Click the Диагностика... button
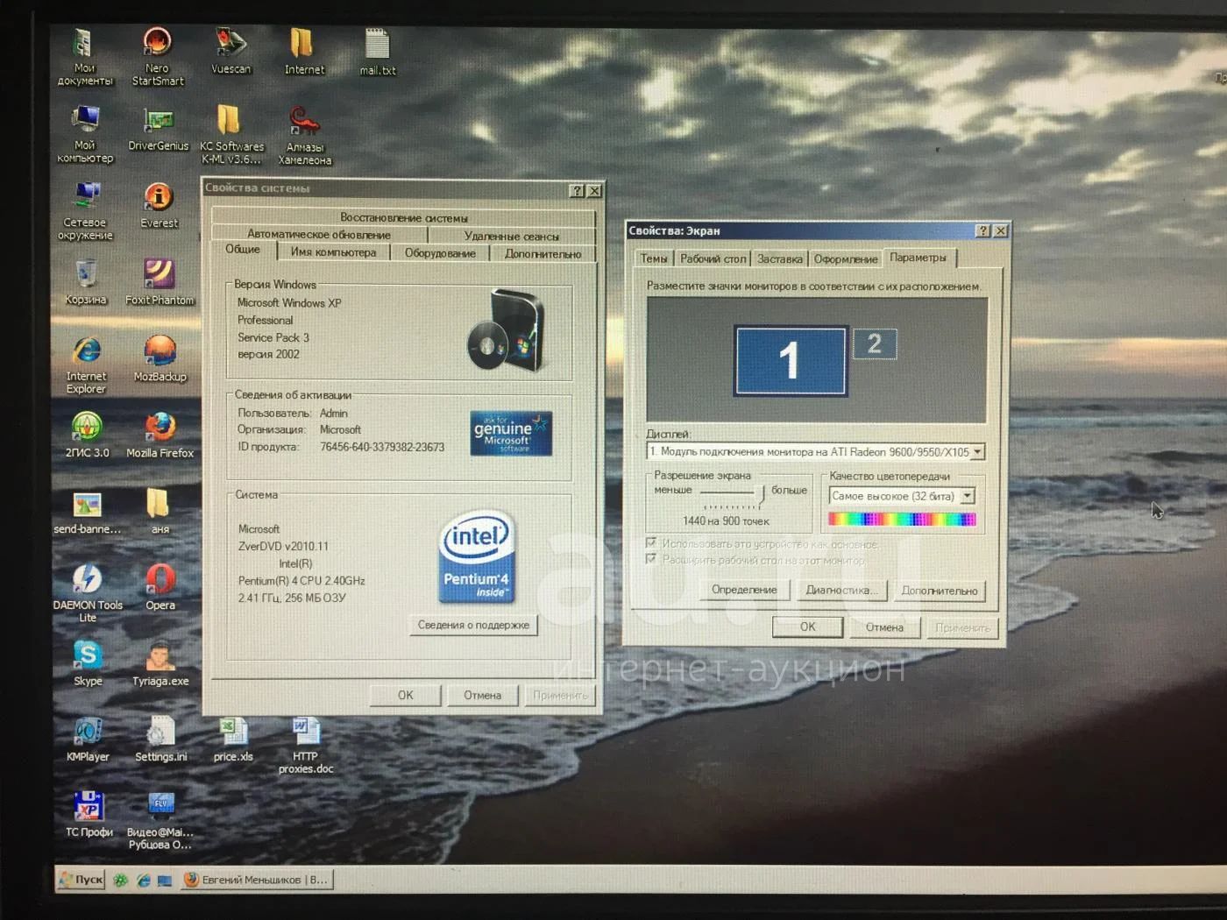Screen dimensions: 1227x920 [x=840, y=590]
